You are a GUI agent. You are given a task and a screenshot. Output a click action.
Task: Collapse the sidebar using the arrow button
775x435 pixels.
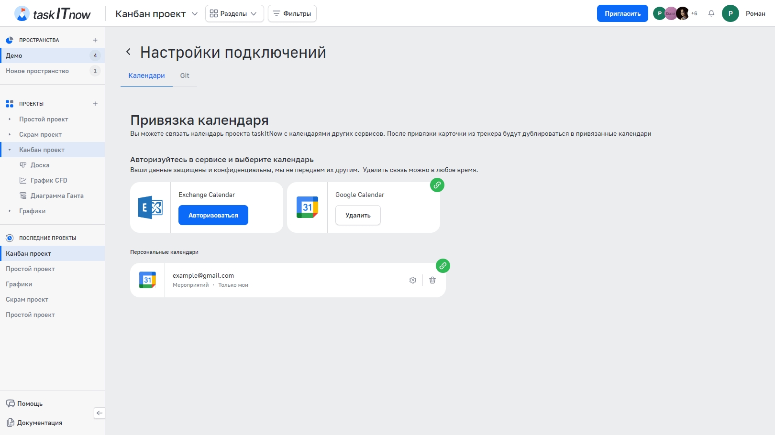[x=99, y=413]
